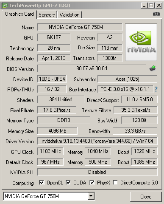Click the Close button
164x204 pixels.
click(x=146, y=197)
